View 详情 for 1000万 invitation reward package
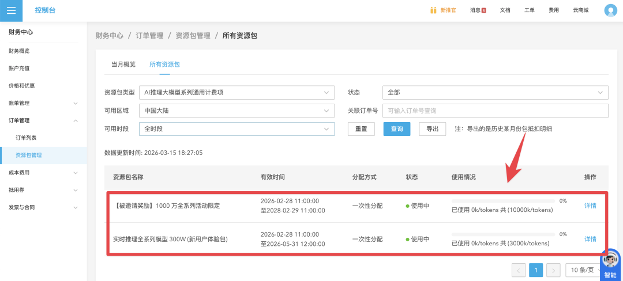 590,206
